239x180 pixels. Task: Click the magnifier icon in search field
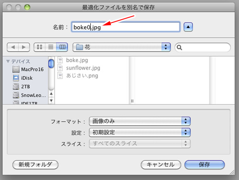179,47
